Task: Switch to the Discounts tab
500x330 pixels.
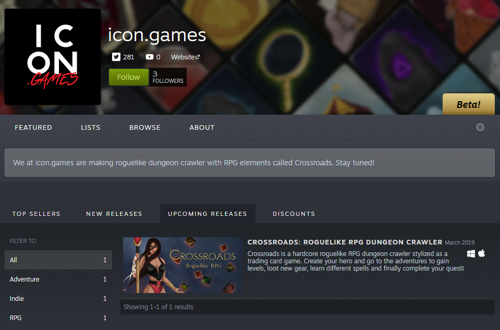Action: point(294,214)
